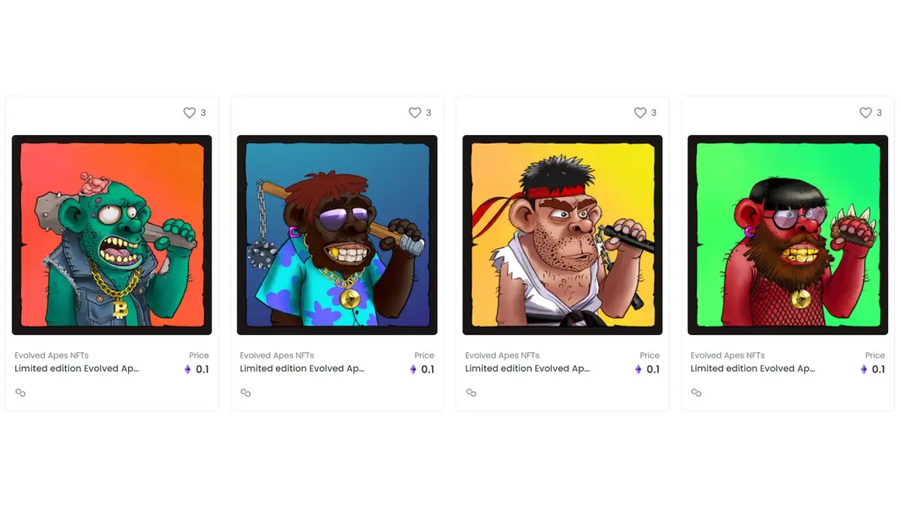
Task: Heart the red headband ape card
Action: tap(640, 113)
